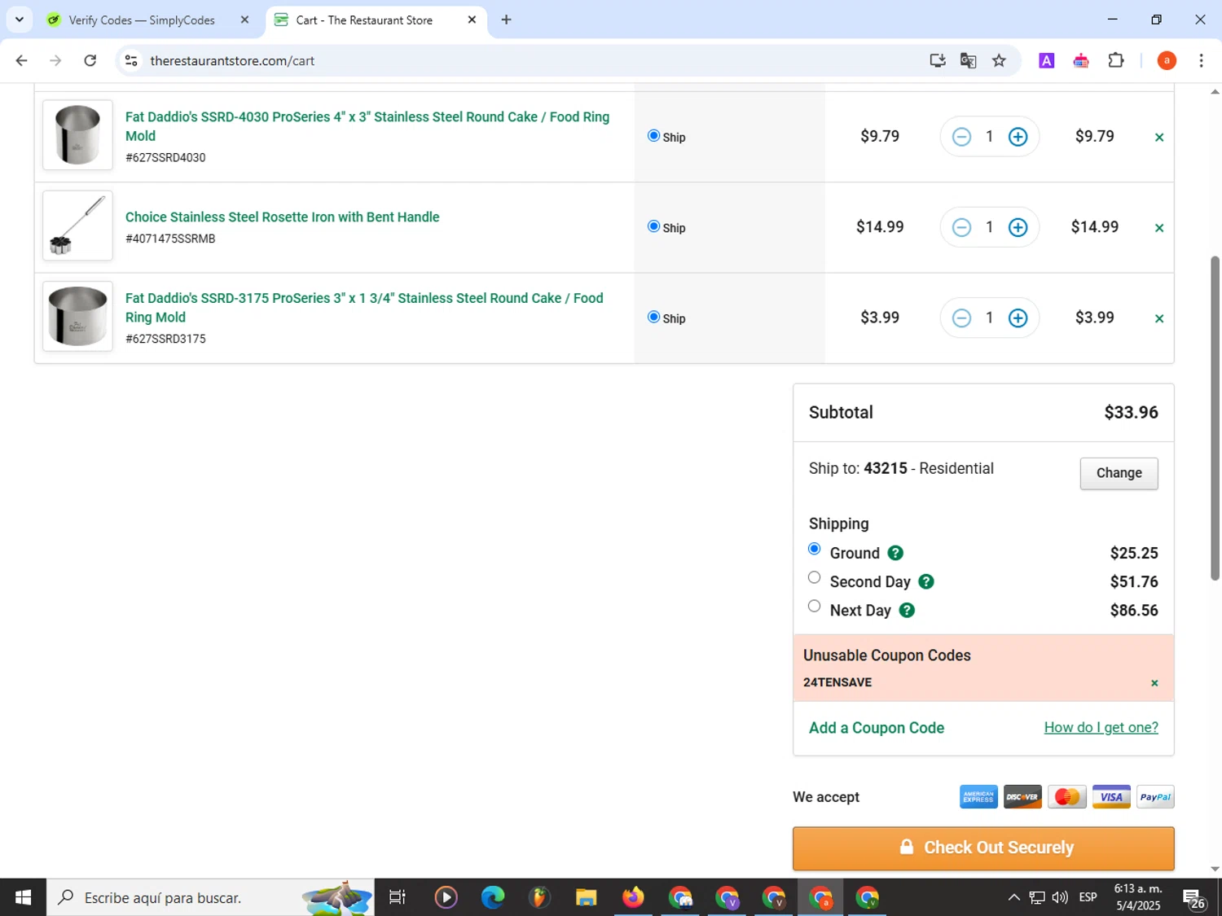
Task: Decrease quantity of Choice Rosette Iron
Action: click(961, 227)
